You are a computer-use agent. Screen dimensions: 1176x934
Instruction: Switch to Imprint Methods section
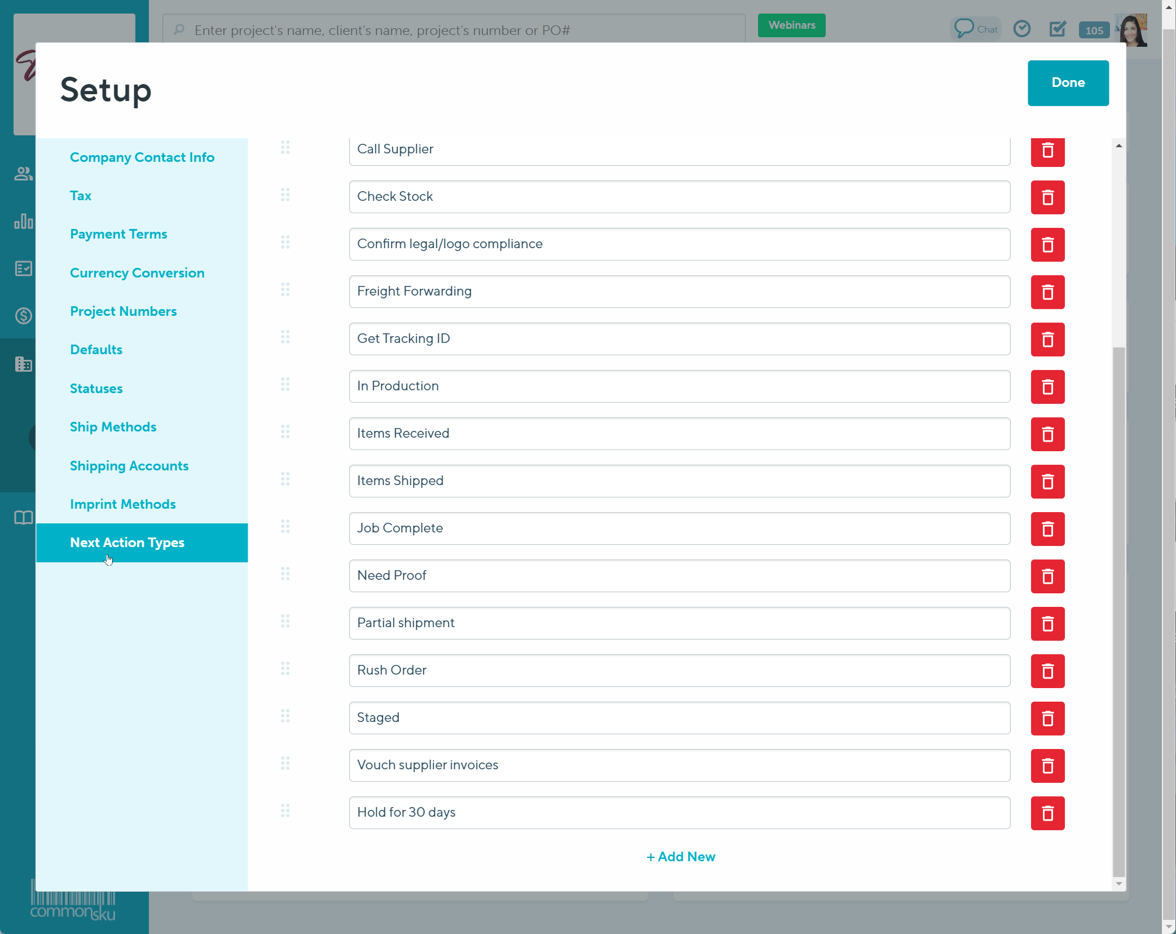123,504
